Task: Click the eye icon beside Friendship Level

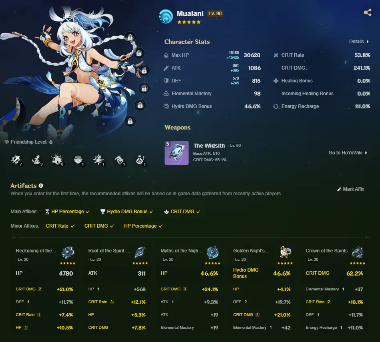Action: (x=7, y=142)
